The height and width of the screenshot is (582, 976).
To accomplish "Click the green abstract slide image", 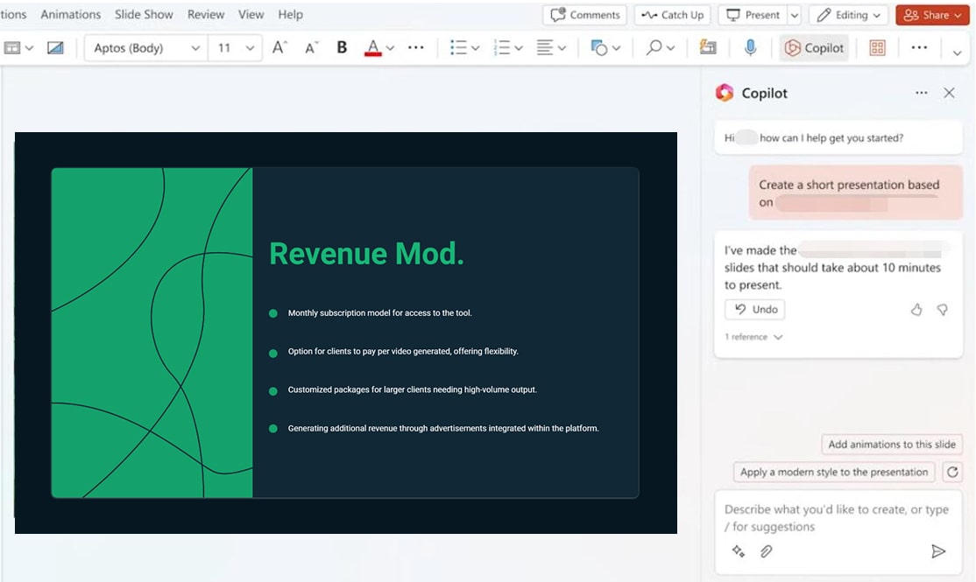I will point(152,333).
